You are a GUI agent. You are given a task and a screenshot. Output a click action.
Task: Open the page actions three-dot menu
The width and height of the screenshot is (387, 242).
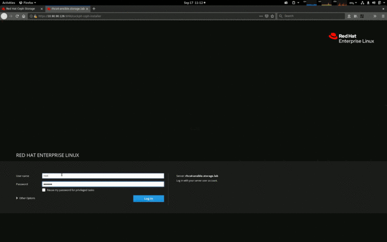point(260,16)
